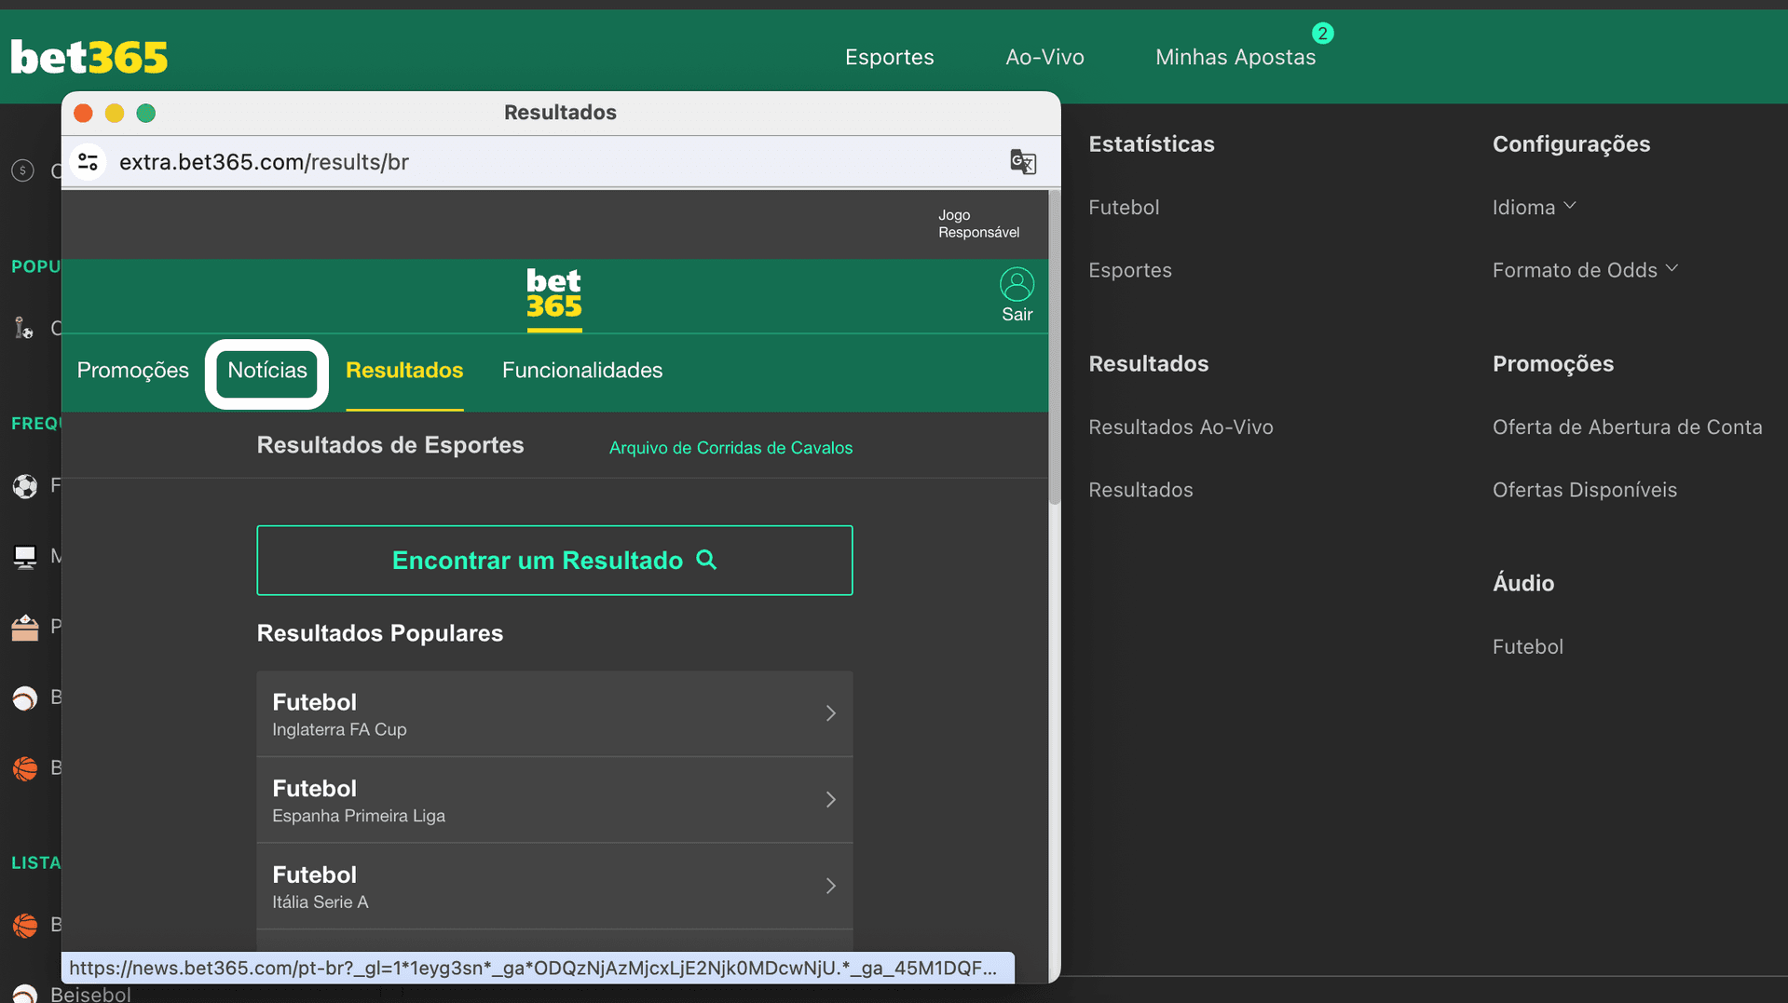Minimize the Resultados window with yellow button

tap(115, 113)
